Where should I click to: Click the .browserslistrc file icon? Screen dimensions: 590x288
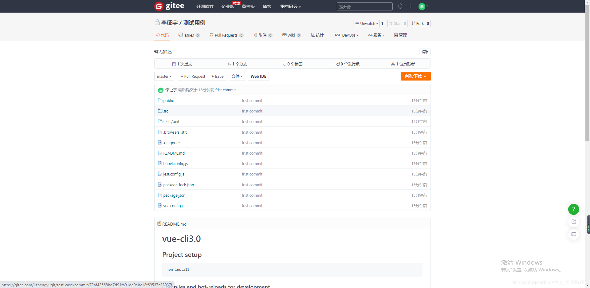click(x=160, y=132)
